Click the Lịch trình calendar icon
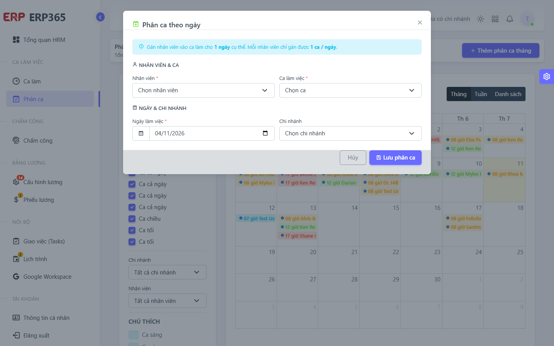The height and width of the screenshot is (346, 554). coord(16,259)
